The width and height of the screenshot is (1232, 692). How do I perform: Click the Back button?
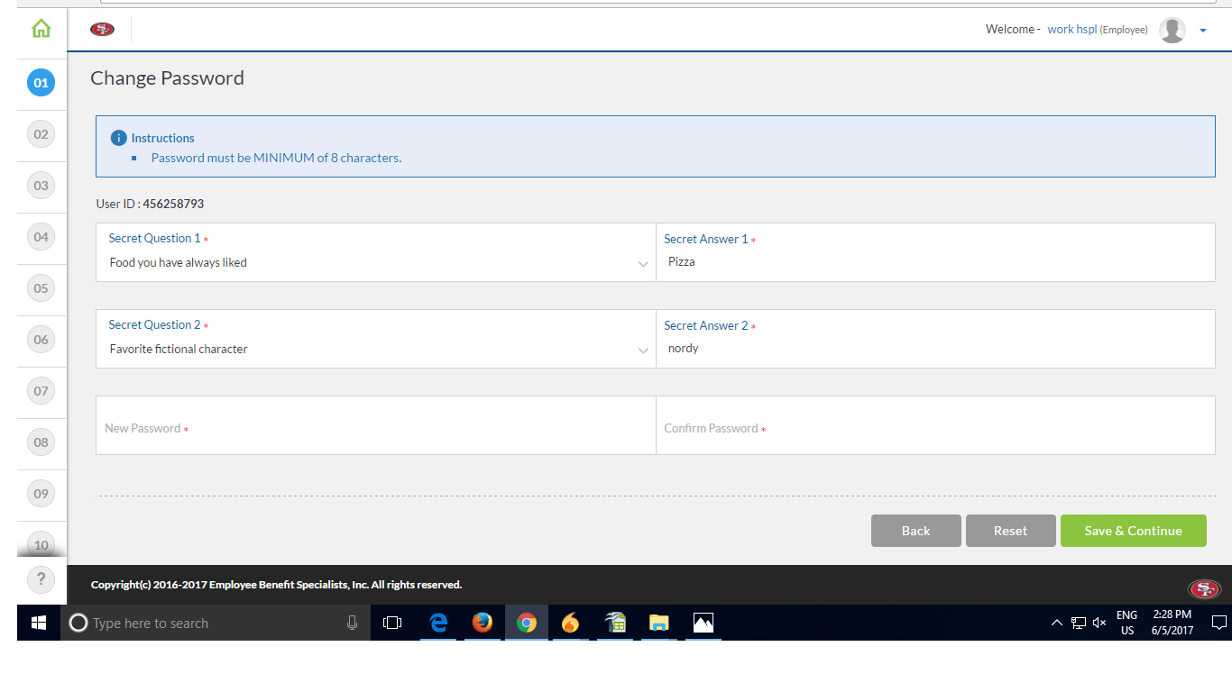coord(915,531)
